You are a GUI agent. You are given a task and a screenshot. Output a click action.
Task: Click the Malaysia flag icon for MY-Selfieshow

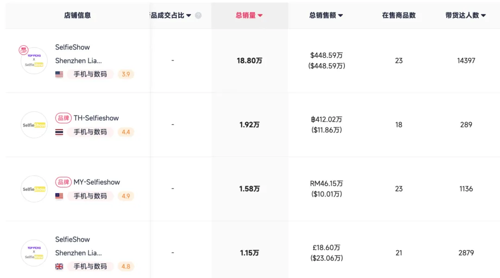pos(59,196)
